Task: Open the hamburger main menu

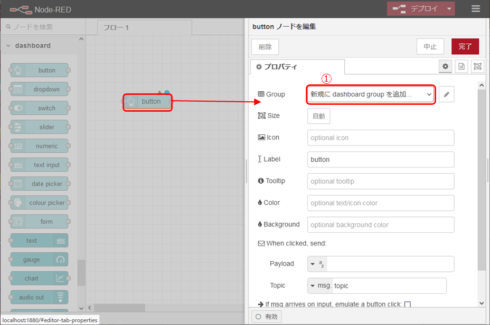Action: [476, 9]
